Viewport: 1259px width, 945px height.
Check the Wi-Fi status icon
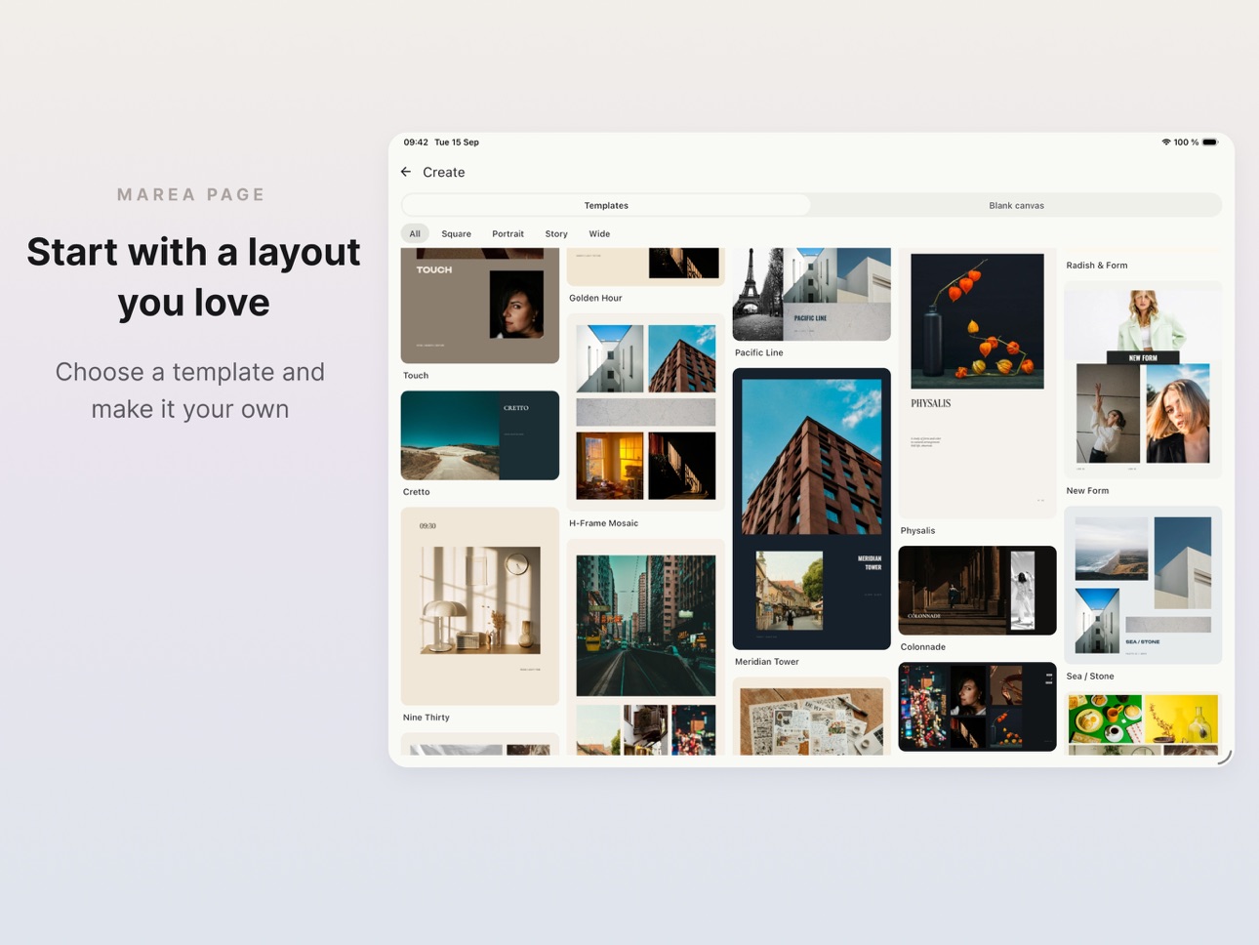point(1165,143)
